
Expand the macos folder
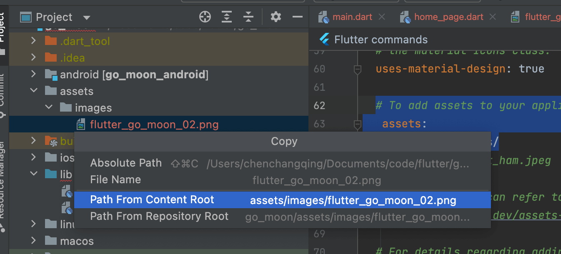[x=34, y=241]
